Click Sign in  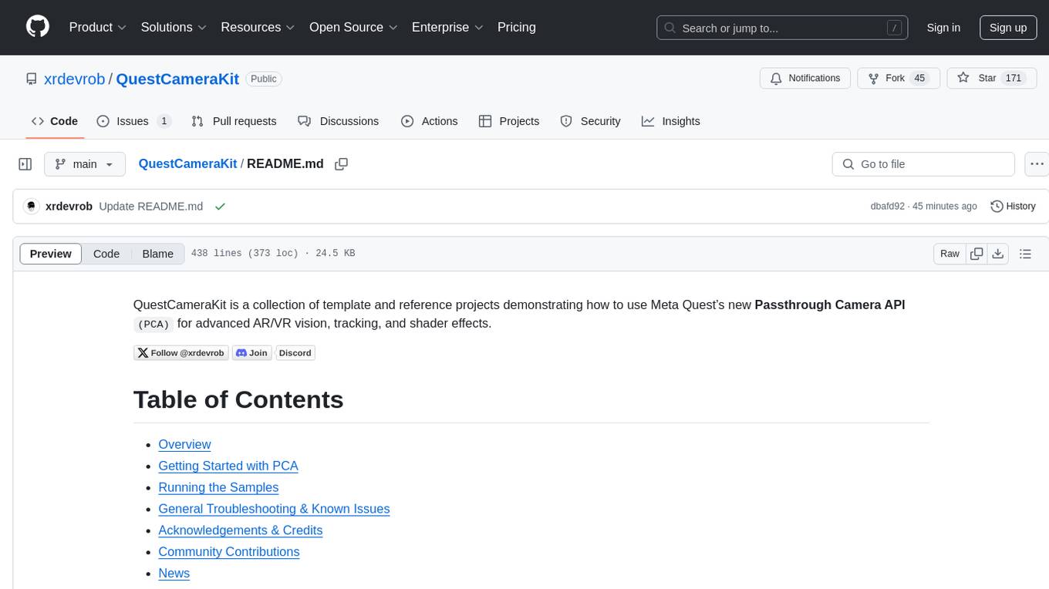[x=943, y=28]
